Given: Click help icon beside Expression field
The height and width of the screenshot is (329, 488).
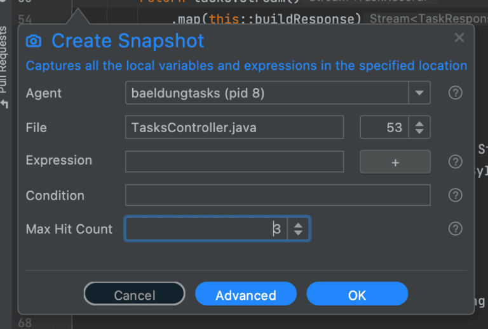Looking at the screenshot, I should pyautogui.click(x=455, y=162).
